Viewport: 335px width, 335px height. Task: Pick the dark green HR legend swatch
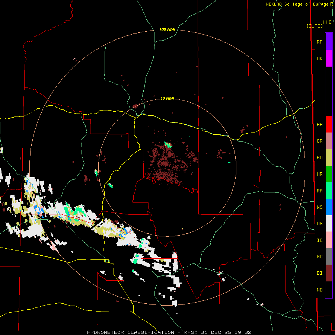point(329,174)
